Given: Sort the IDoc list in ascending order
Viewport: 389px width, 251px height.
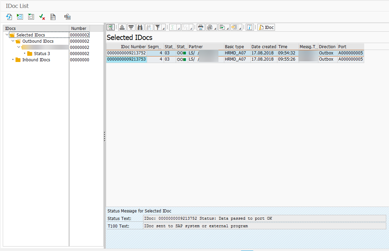Looking at the screenshot, I should pyautogui.click(x=122, y=28).
